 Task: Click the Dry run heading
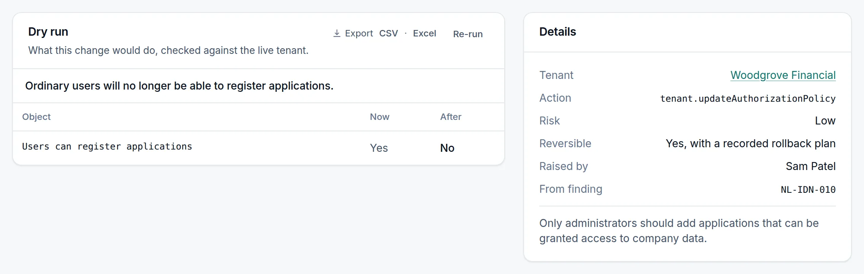[48, 31]
